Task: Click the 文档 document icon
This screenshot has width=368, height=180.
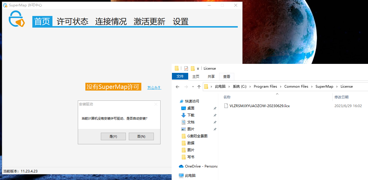Action: 184,122
